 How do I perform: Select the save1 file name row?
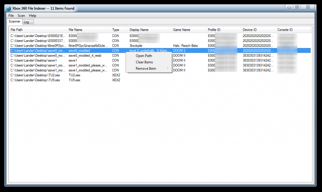(x=73, y=61)
